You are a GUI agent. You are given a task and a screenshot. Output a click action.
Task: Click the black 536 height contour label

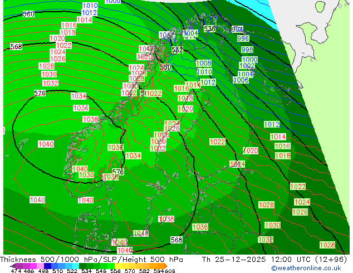[x=209, y=28]
